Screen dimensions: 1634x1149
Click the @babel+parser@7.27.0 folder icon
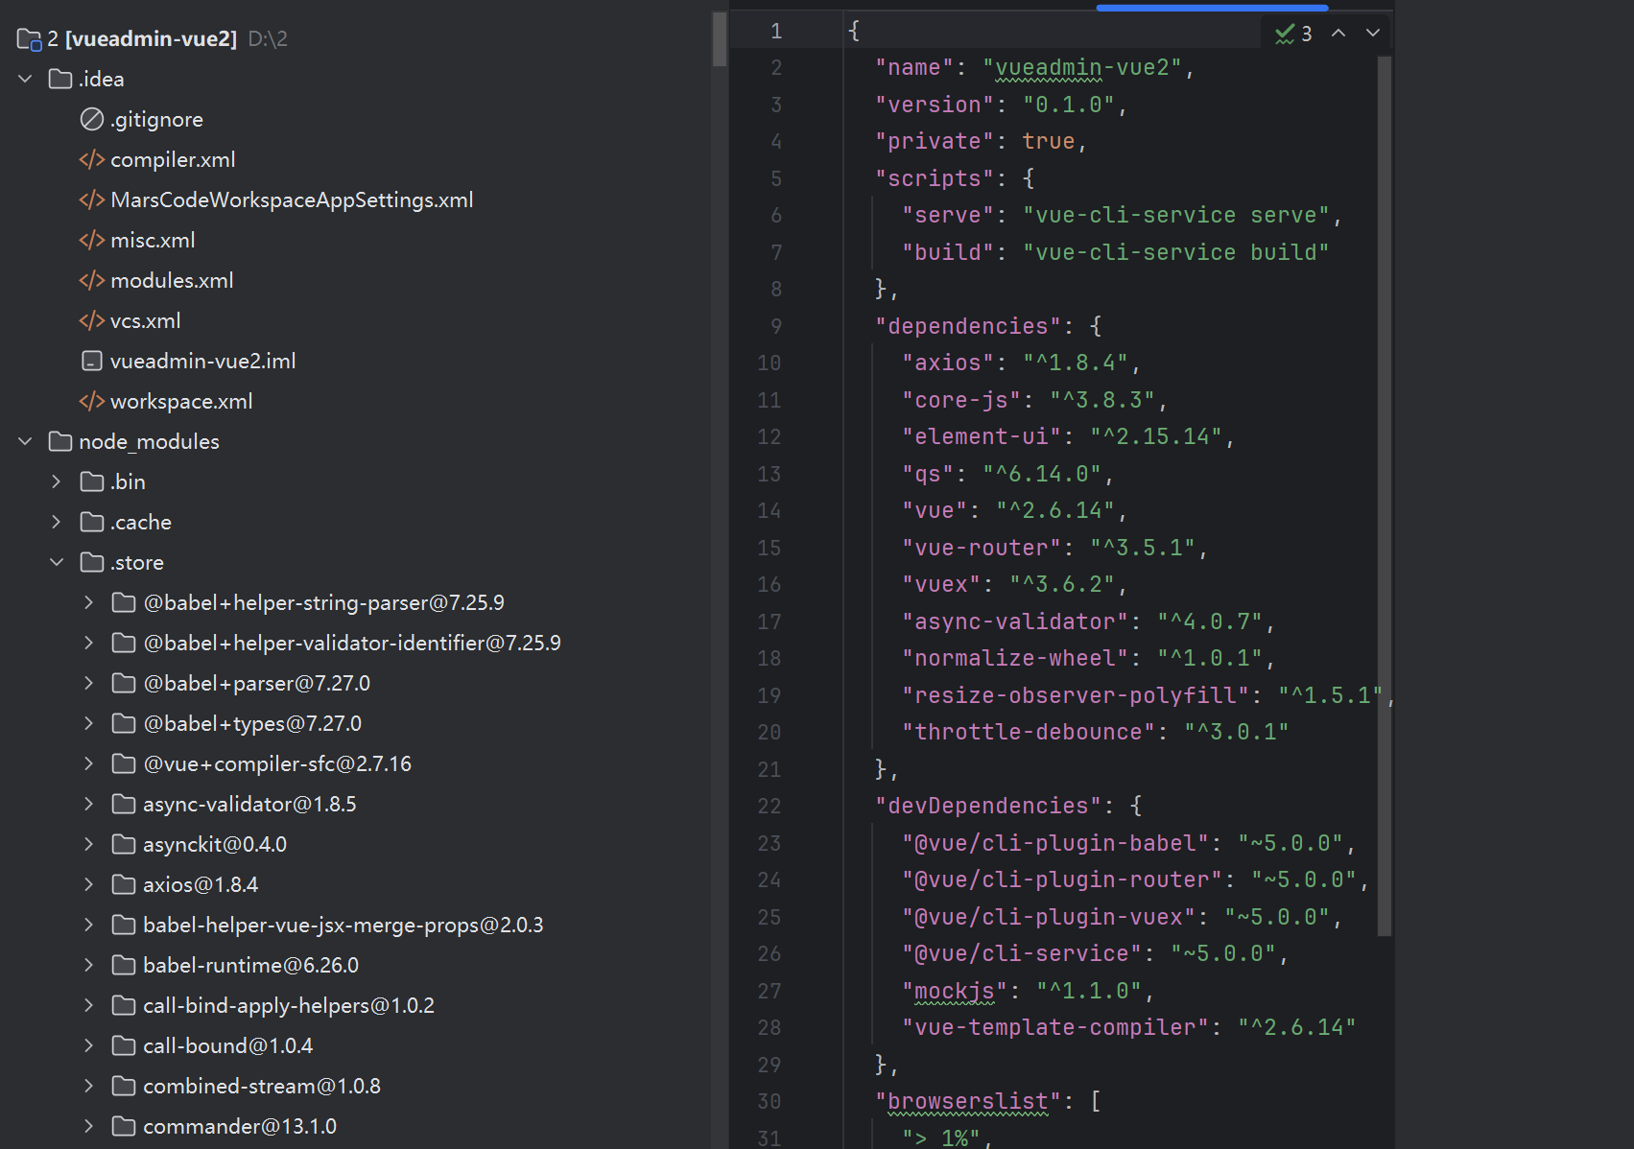click(124, 683)
